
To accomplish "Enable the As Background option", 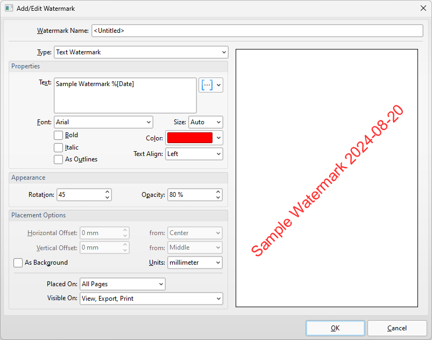I will pyautogui.click(x=17, y=263).
